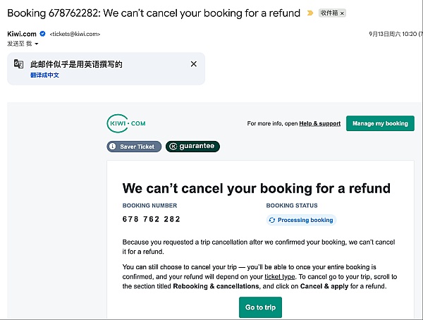Click the booking number 678 762 282
Image resolution: width=423 pixels, height=320 pixels.
(x=151, y=219)
